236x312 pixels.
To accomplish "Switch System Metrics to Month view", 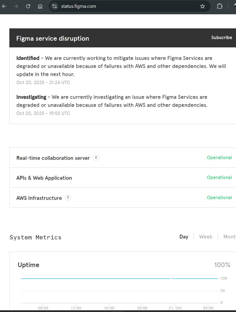I will (x=230, y=237).
